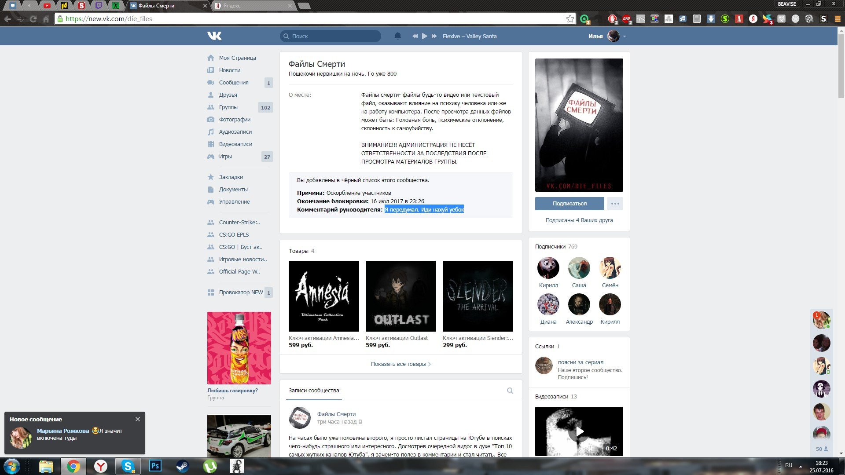This screenshot has width=845, height=475.
Task: Bookmark this page with star icon
Action: tap(570, 18)
